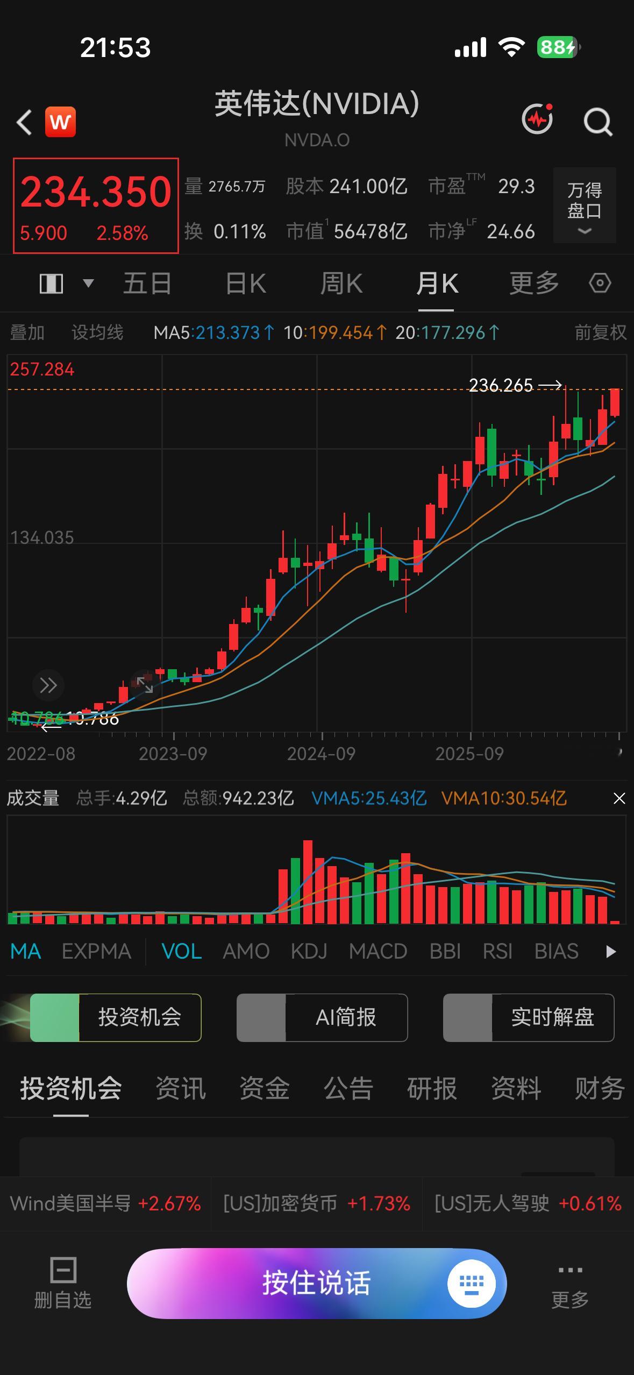This screenshot has width=634, height=1375.
Task: Tap the VMA10:30.54亿 label
Action: click(x=504, y=798)
